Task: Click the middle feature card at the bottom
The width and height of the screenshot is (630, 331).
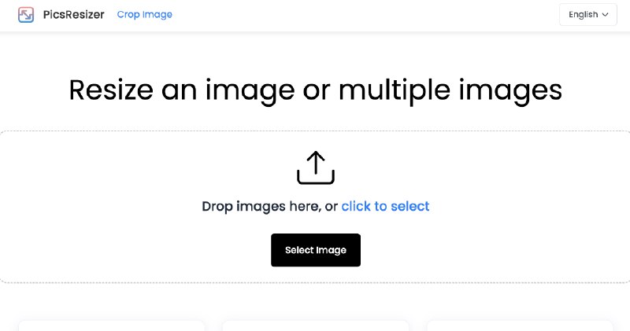Action: click(316, 325)
